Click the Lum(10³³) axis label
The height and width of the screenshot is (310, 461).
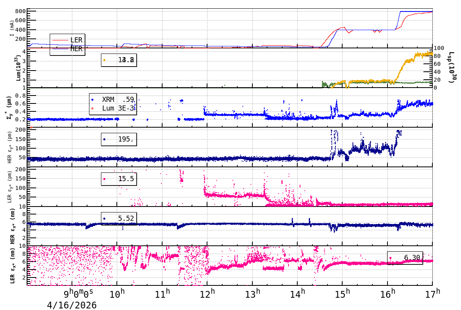[x=18, y=68]
